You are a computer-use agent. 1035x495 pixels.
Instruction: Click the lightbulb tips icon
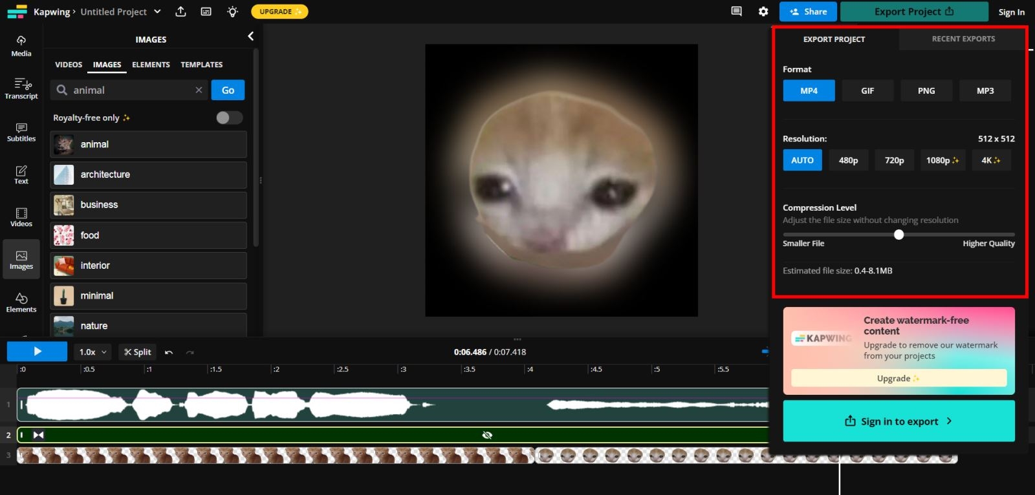(233, 12)
